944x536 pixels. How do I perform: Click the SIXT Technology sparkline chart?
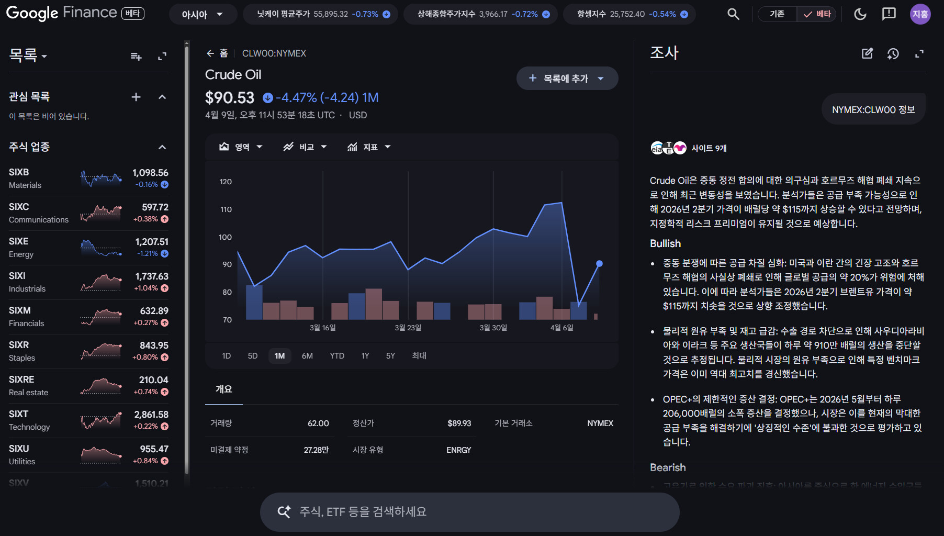pyautogui.click(x=102, y=420)
